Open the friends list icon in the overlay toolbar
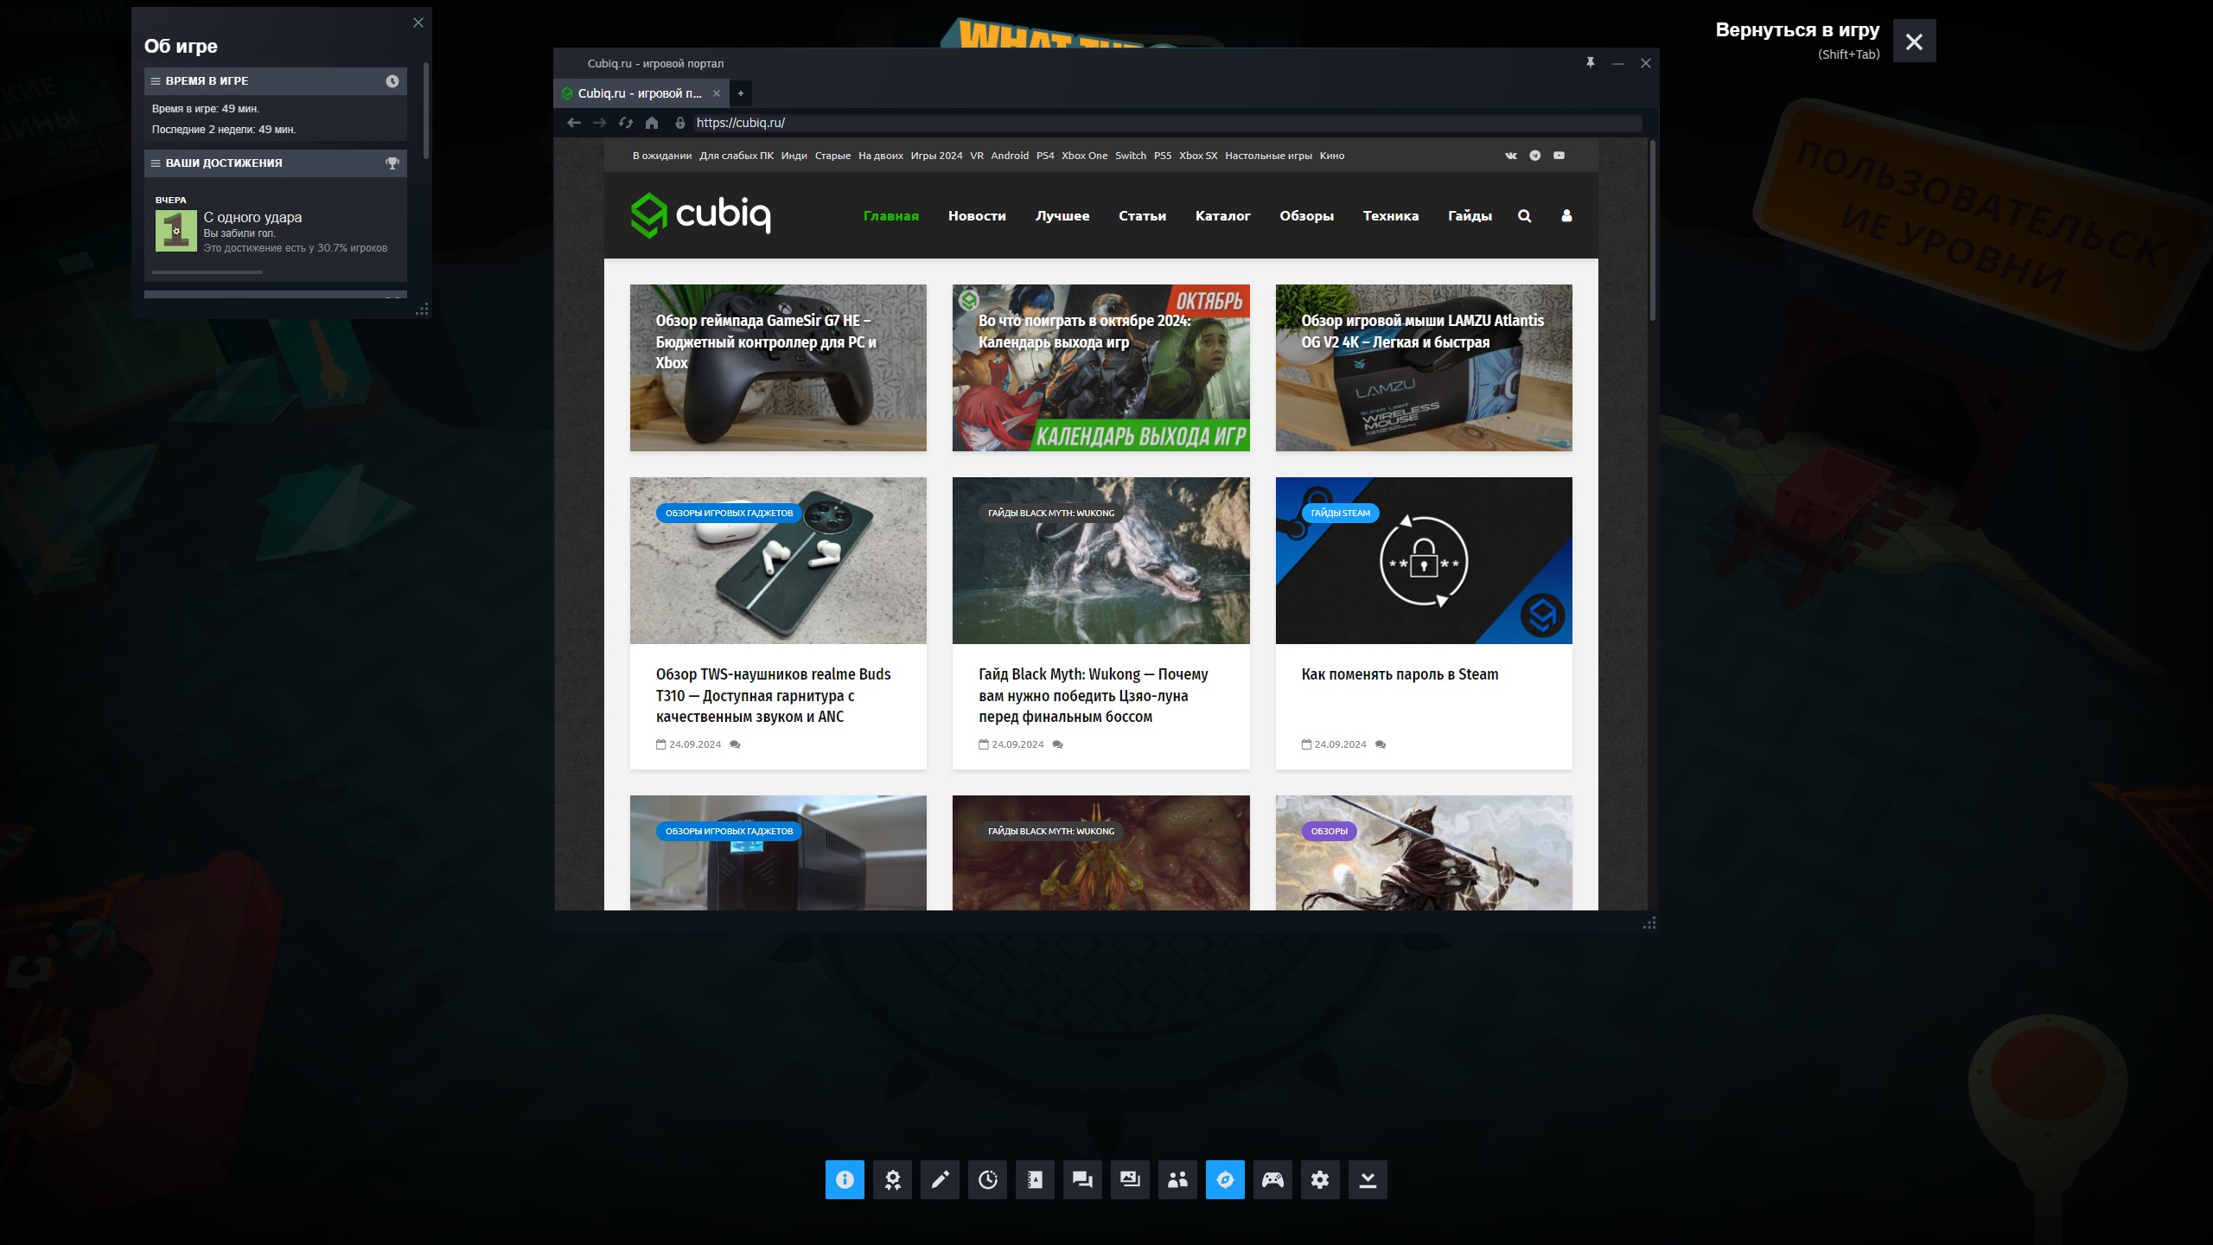Viewport: 2213px width, 1245px height. [1177, 1179]
